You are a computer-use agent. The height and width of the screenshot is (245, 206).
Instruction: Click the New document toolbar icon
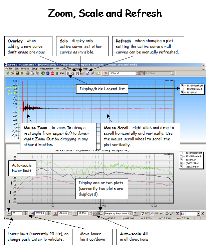(8, 73)
